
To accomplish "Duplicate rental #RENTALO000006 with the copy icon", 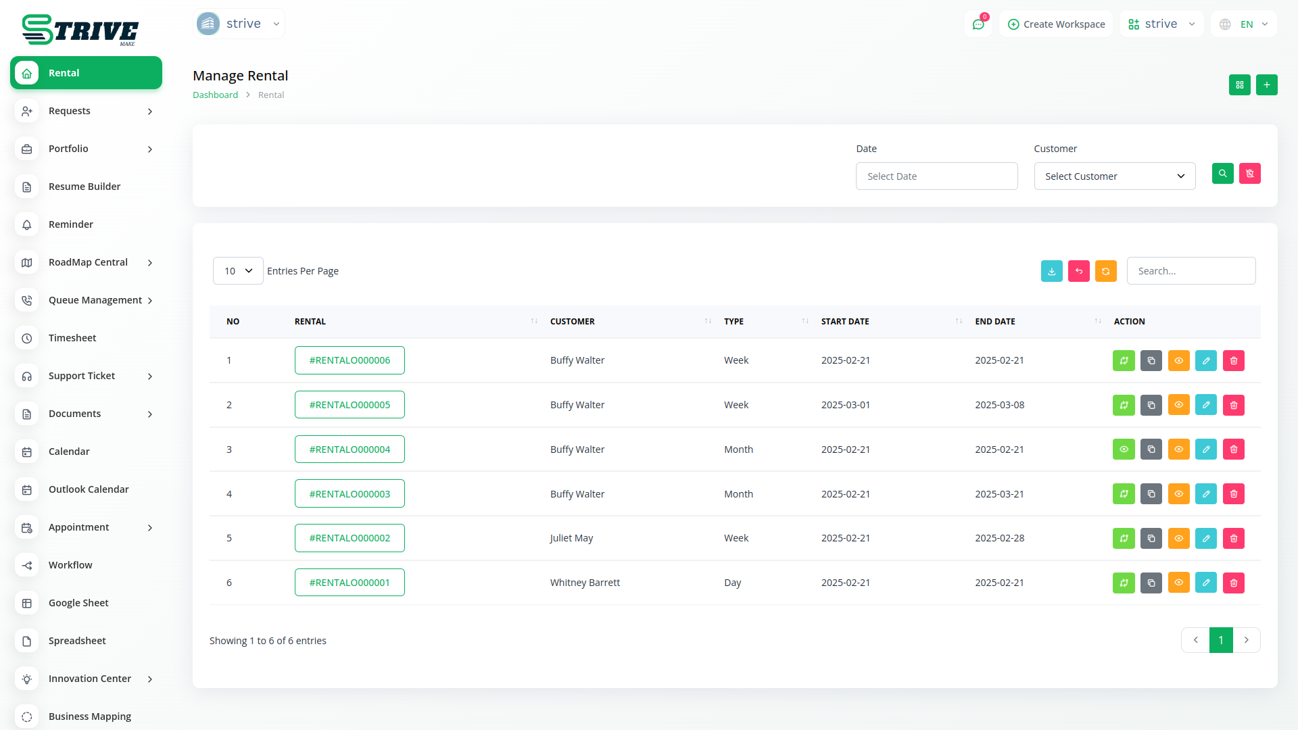I will click(1151, 361).
